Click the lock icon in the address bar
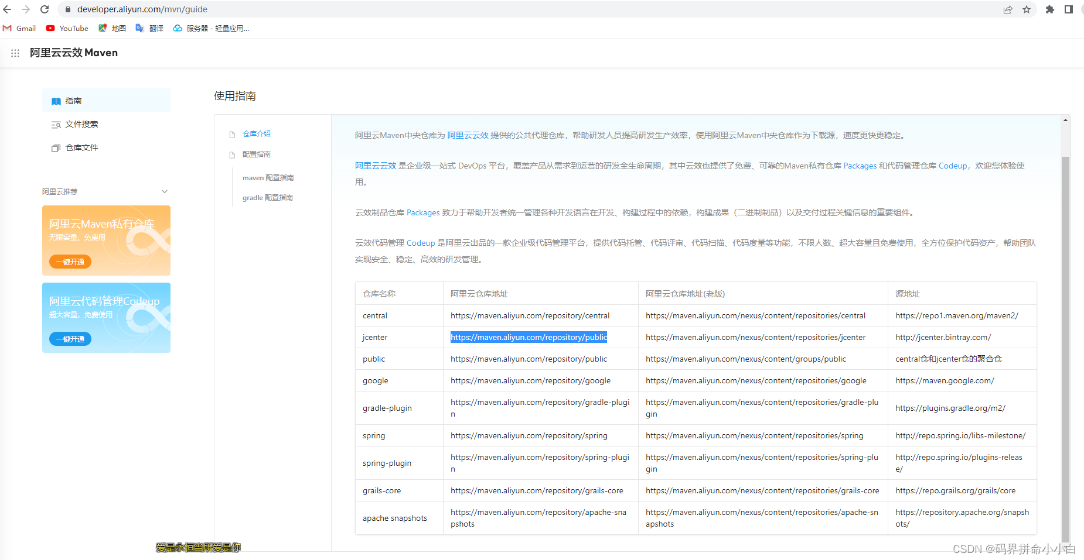 (x=67, y=9)
